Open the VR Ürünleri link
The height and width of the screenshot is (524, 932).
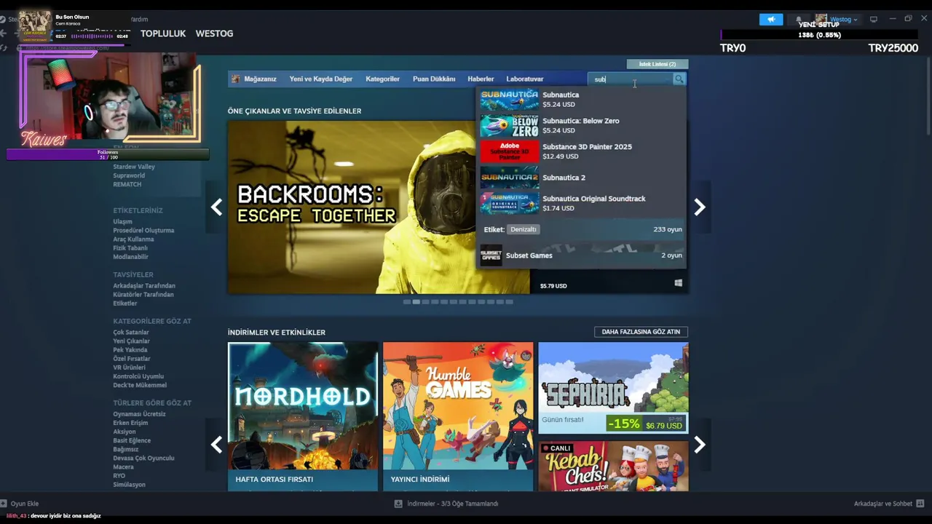point(129,368)
